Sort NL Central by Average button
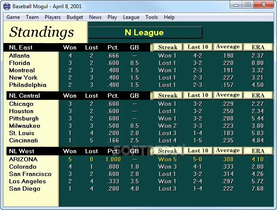This screenshot has width=277, height=210. (x=228, y=95)
